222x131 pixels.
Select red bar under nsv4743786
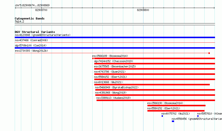[x=155, y=74]
